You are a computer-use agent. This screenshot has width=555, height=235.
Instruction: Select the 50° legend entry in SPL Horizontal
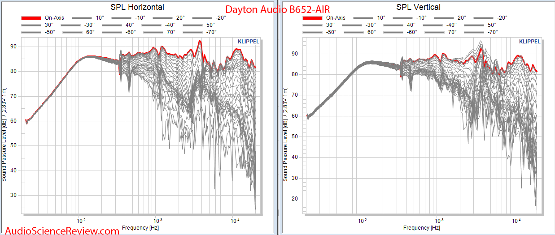point(200,25)
